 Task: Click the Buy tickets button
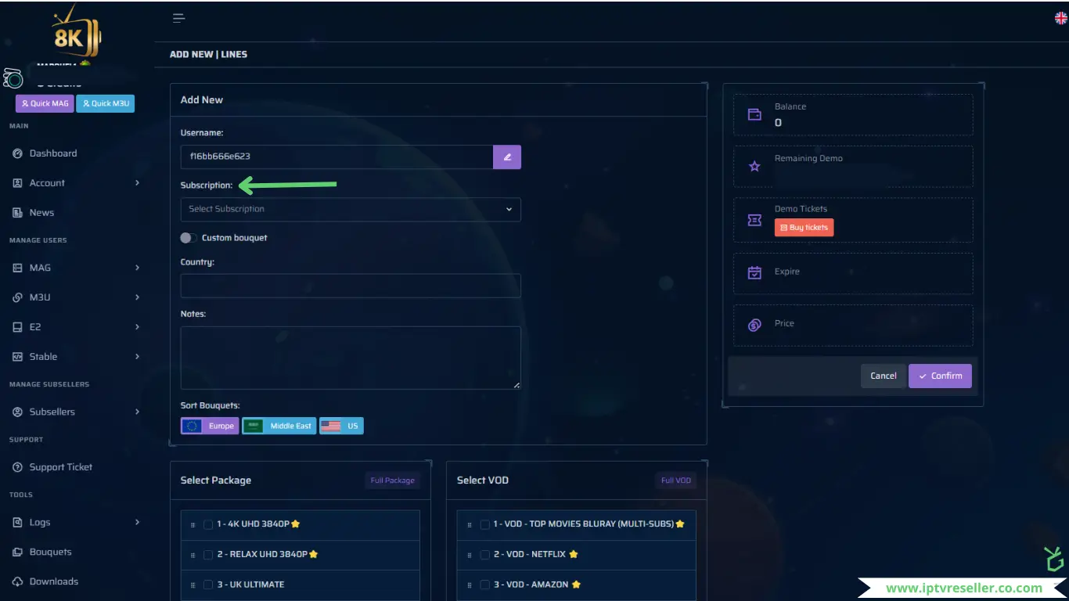click(804, 228)
